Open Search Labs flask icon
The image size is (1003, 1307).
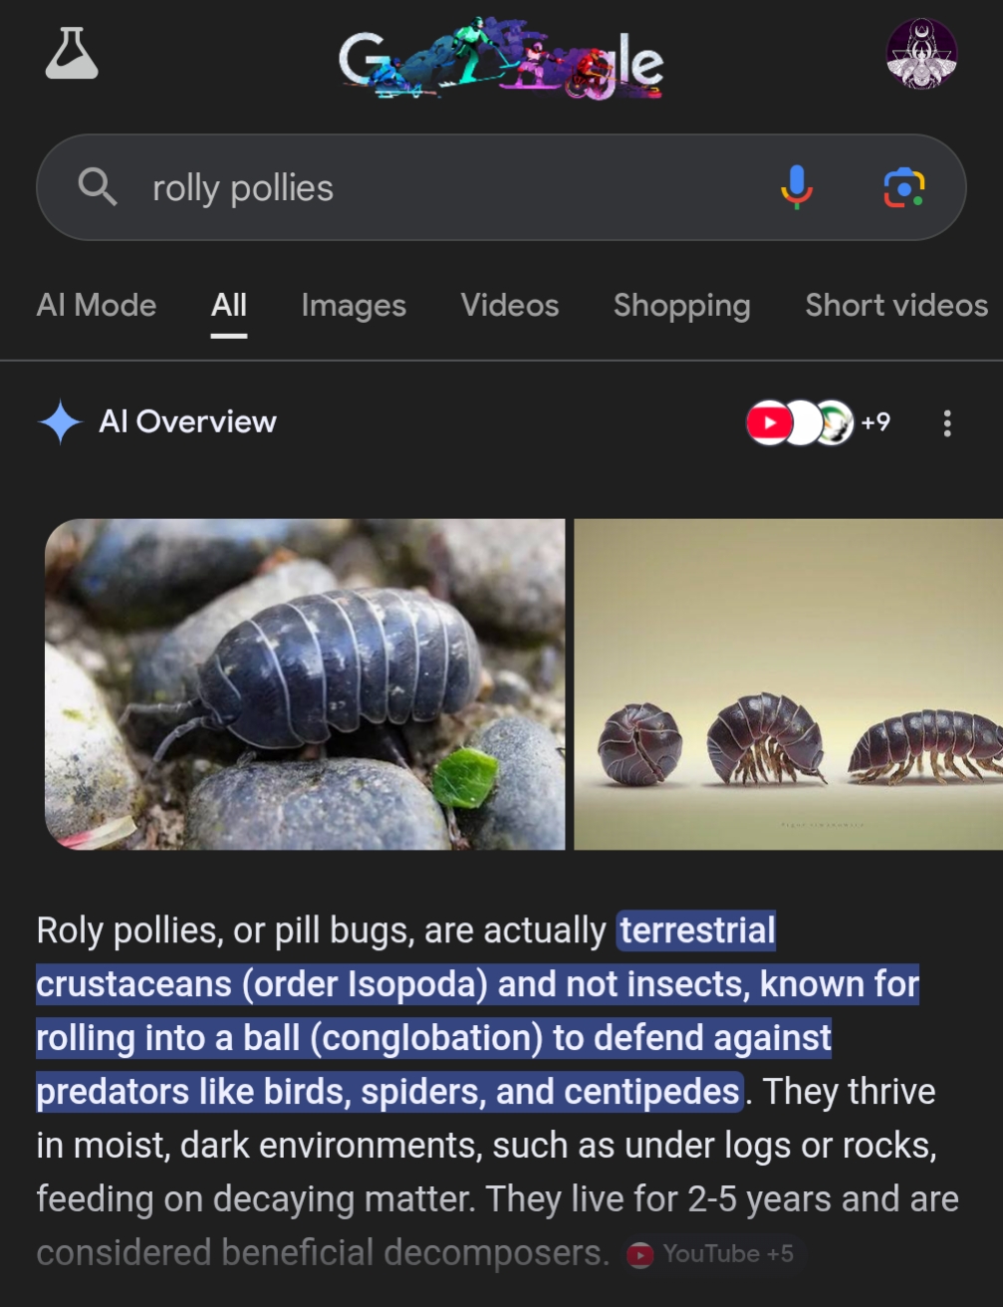72,53
